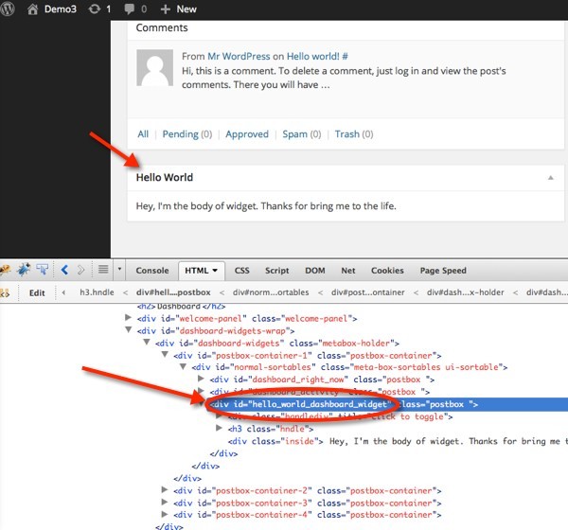
Task: Switch to the Console tab
Action: pos(152,271)
